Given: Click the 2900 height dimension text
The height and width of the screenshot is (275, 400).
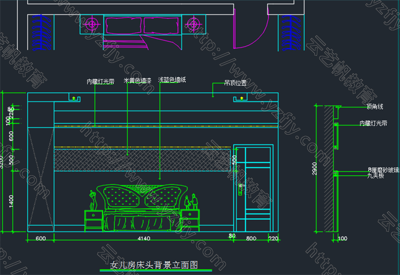Looking at the screenshot, I should 314,168.
